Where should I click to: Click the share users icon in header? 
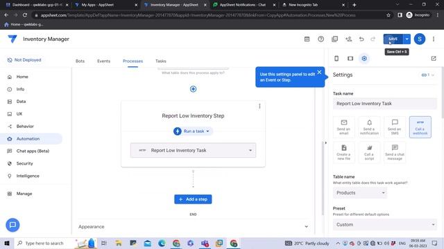[348, 39]
